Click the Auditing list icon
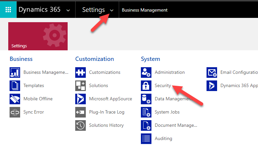Viewport: 258px width, 145px height. (x=146, y=138)
